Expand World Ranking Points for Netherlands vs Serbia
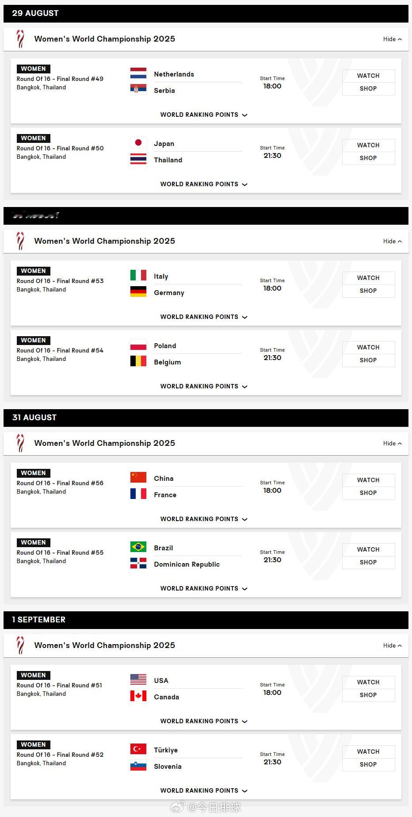 (204, 115)
